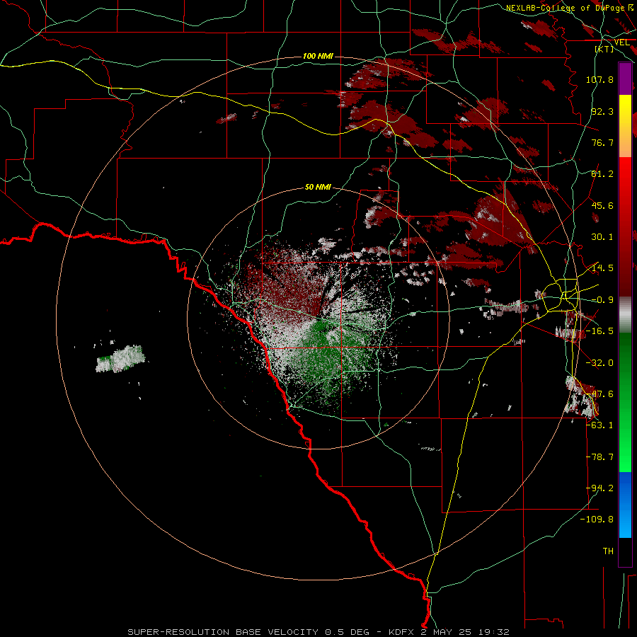Image resolution: width=637 pixels, height=637 pixels.
Task: Click the 45.6 velocity scale value
Action: click(602, 205)
